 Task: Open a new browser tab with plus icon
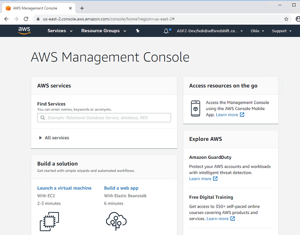pos(82,8)
